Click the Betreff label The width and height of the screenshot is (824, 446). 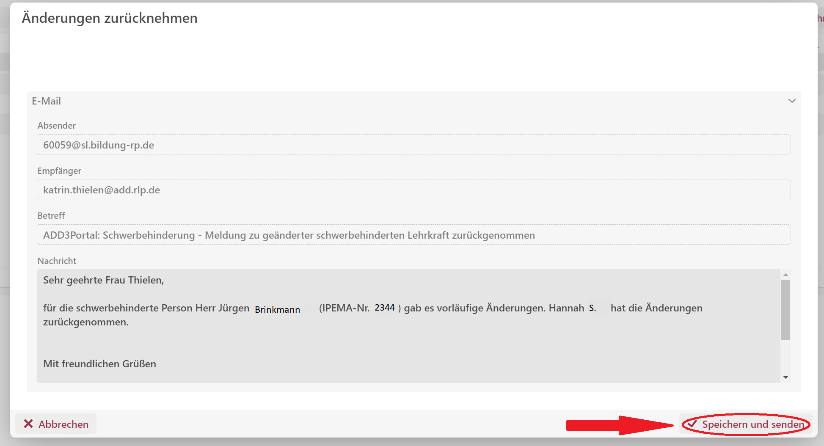(51, 216)
